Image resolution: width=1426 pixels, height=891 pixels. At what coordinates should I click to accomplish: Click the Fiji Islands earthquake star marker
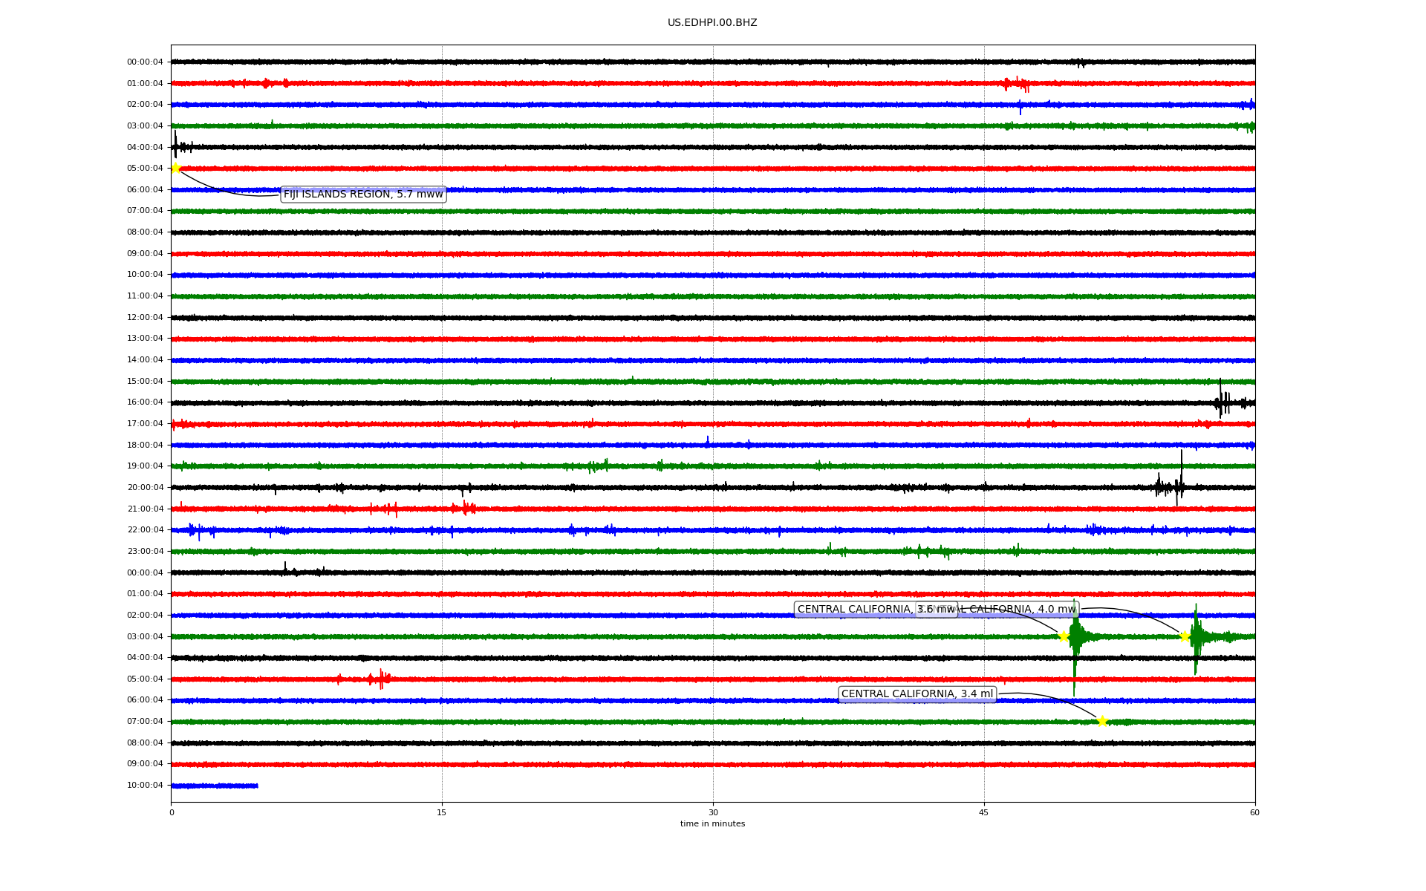click(x=176, y=168)
